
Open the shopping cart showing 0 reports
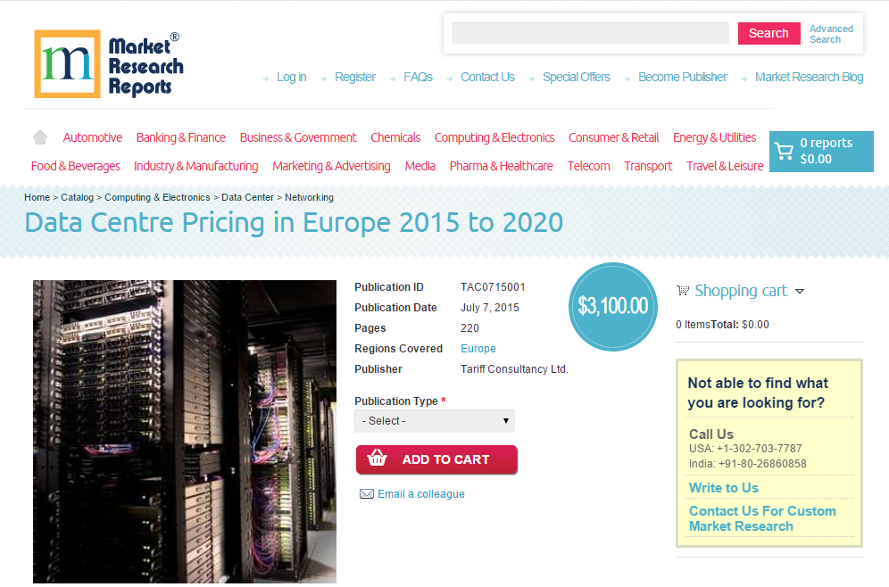(x=820, y=152)
